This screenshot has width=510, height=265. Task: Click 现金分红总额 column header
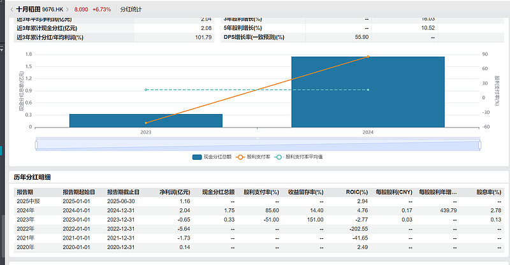point(218,192)
